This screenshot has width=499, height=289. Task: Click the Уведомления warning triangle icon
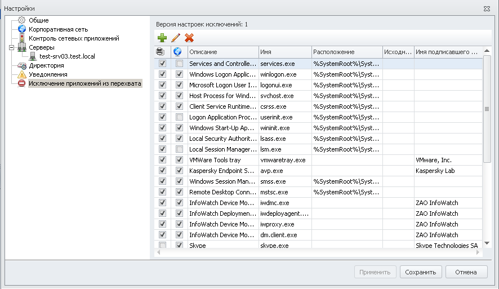click(22, 74)
